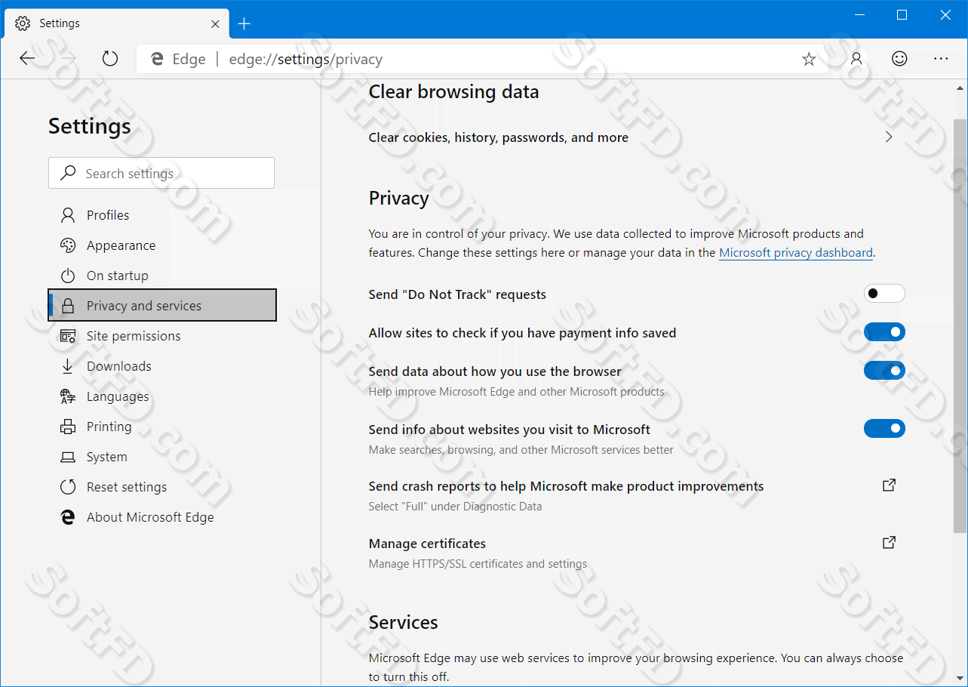Open Manage certificates external link icon

889,542
